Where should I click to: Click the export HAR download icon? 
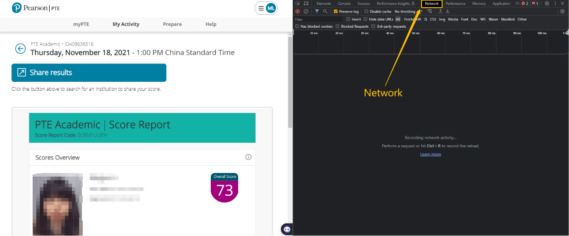point(448,11)
